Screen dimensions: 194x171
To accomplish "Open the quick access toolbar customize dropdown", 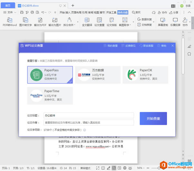I will pyautogui.click(x=55, y=12).
